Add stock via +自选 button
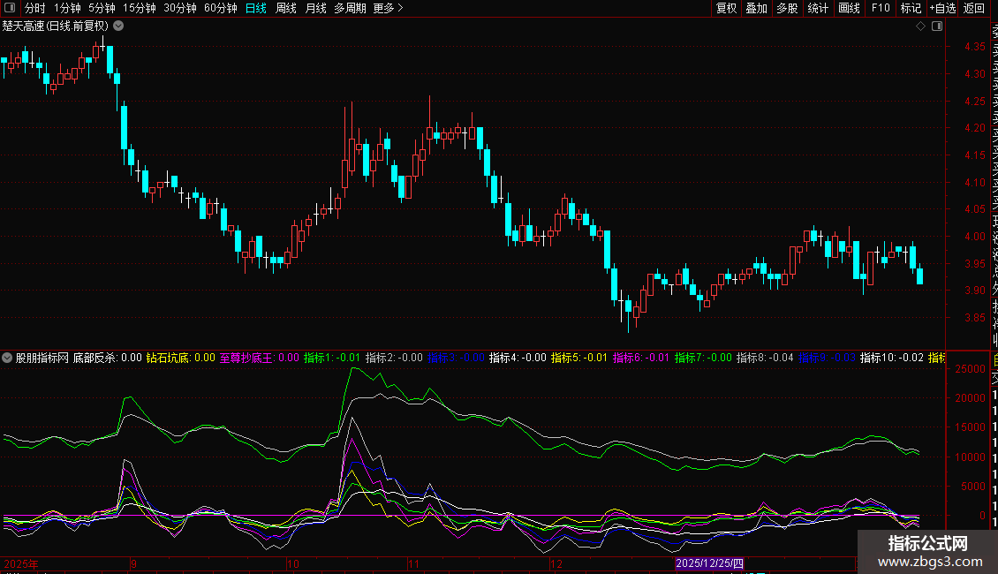Image resolution: width=998 pixels, height=574 pixels. click(941, 8)
